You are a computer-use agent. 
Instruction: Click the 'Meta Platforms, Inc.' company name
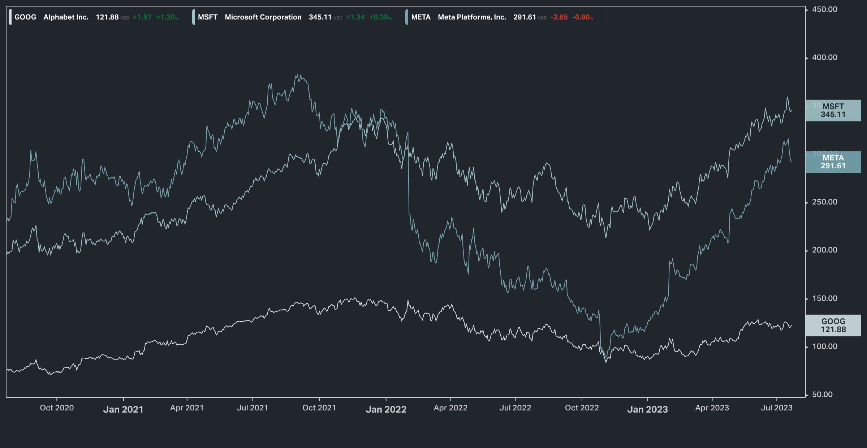(x=472, y=17)
